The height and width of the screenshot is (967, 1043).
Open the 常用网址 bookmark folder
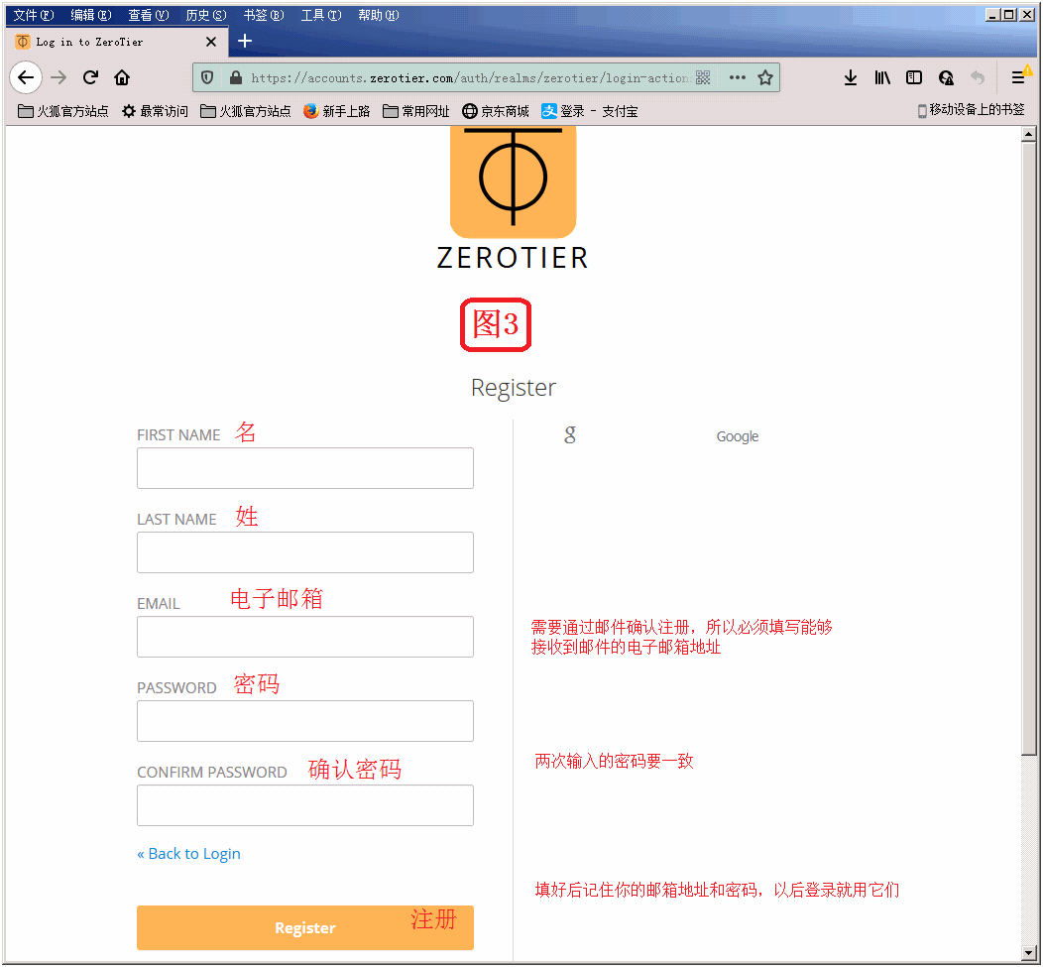coord(416,111)
